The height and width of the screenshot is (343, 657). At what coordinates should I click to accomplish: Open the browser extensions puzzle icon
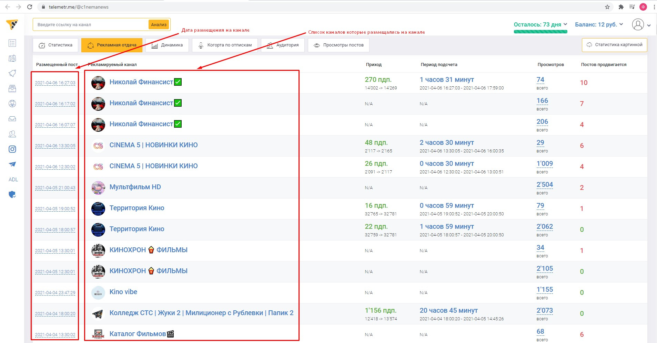(621, 7)
